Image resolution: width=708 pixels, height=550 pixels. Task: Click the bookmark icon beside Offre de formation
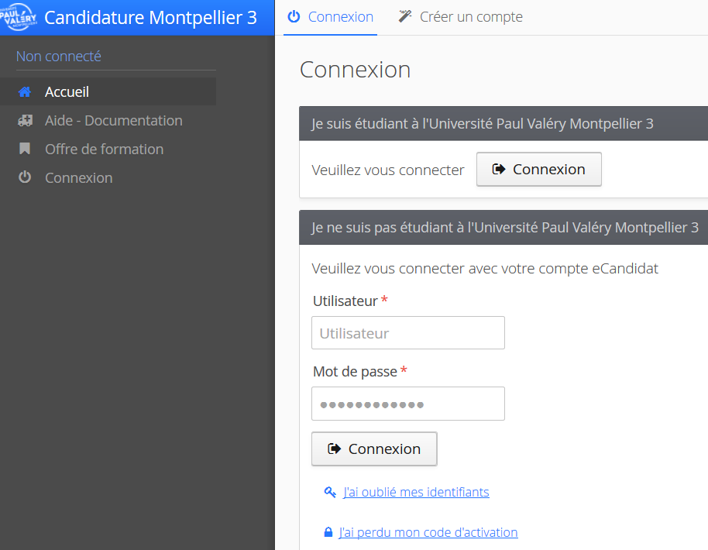(x=25, y=149)
